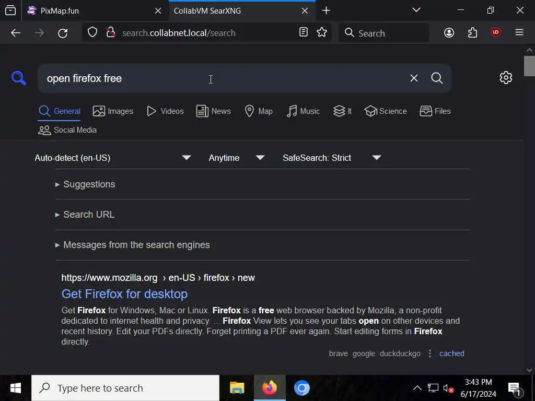The image size is (535, 401).
Task: Open the cached version link
Action: coord(451,353)
